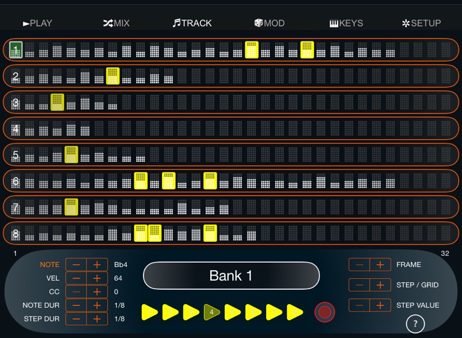This screenshot has height=338, width=462.
Task: Select the last yellow pattern arrow
Action: (x=295, y=312)
